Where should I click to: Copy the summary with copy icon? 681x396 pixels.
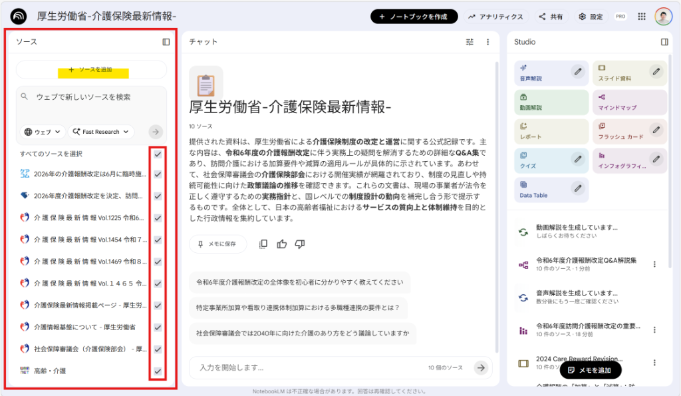(x=263, y=244)
